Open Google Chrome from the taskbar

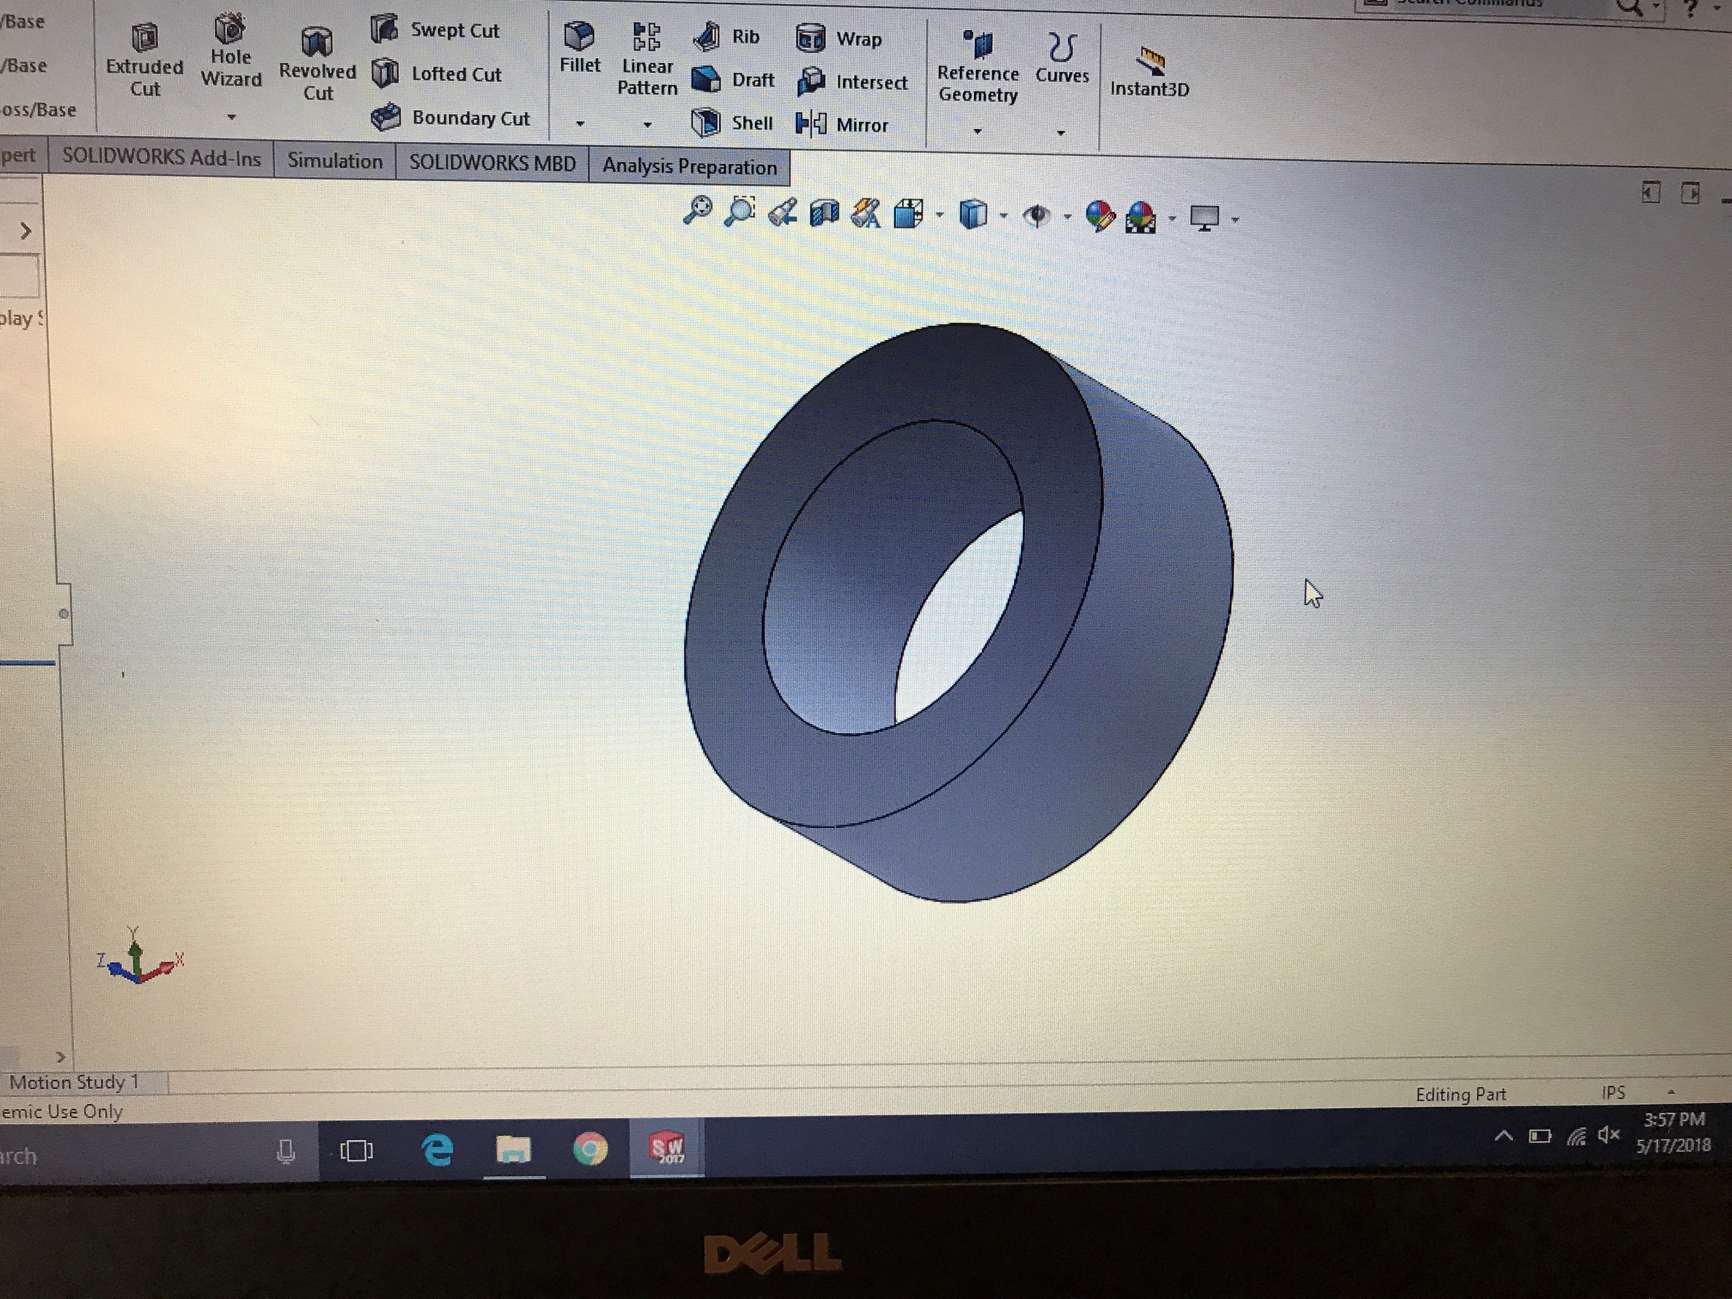589,1149
